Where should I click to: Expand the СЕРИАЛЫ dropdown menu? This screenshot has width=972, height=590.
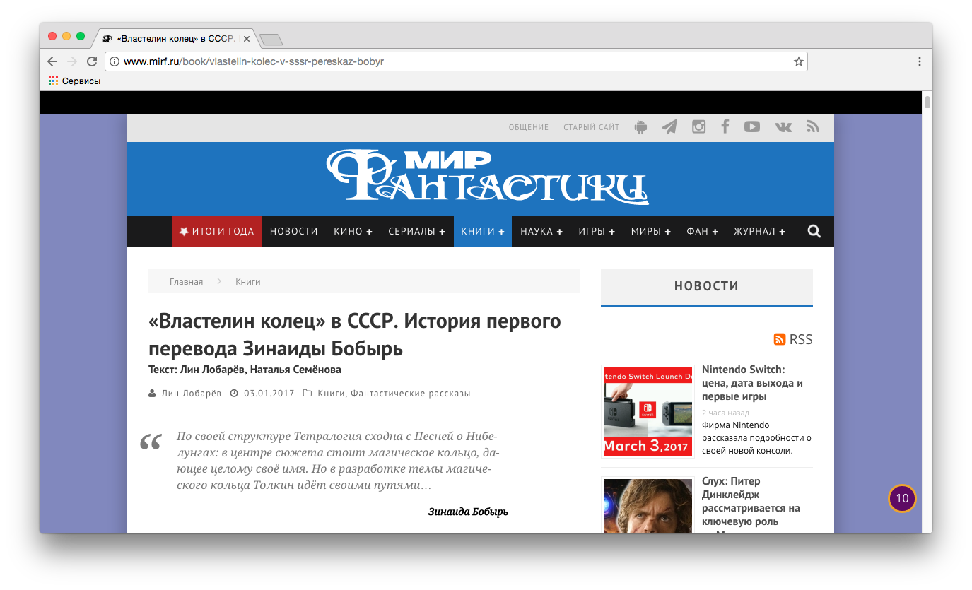pyautogui.click(x=416, y=232)
